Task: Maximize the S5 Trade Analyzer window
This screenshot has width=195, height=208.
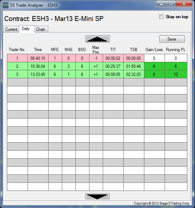Action: tap(171, 4)
